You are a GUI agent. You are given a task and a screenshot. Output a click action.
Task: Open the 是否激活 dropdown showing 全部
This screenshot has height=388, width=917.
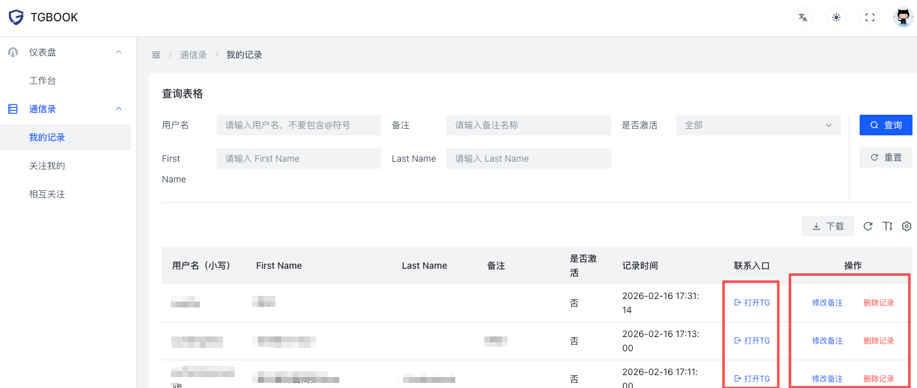(x=758, y=125)
